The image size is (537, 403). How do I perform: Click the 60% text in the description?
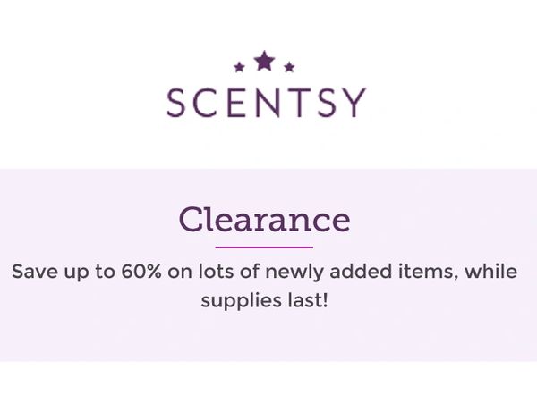(x=141, y=272)
